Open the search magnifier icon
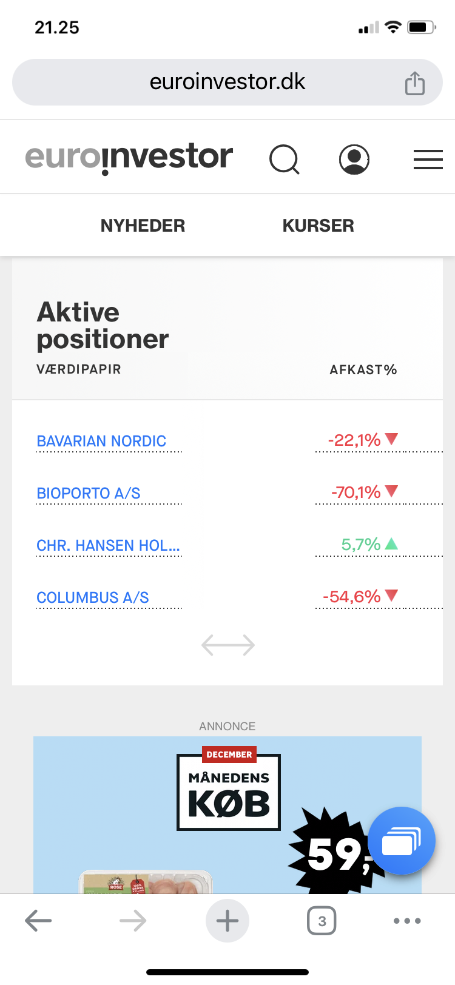The image size is (455, 985). [x=285, y=160]
